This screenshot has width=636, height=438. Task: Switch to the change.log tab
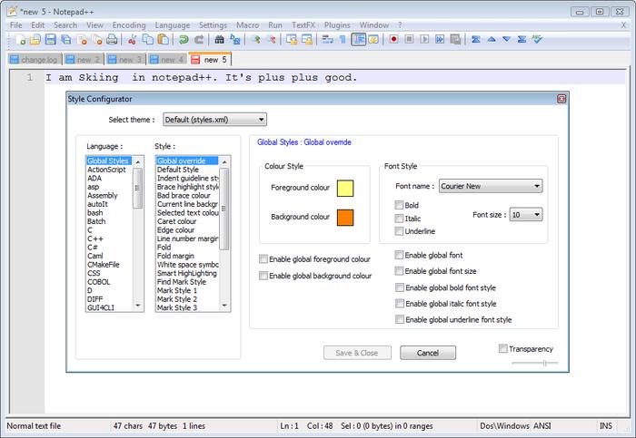click(x=35, y=60)
